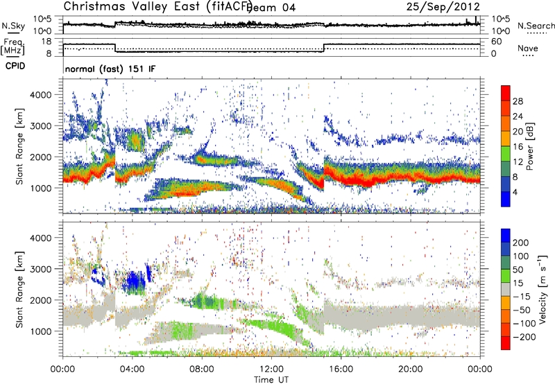Select the '-100' label on Velocity colorbar

pos(524,324)
